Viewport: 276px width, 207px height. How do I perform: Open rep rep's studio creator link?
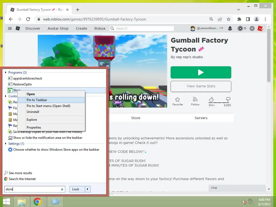point(189,57)
